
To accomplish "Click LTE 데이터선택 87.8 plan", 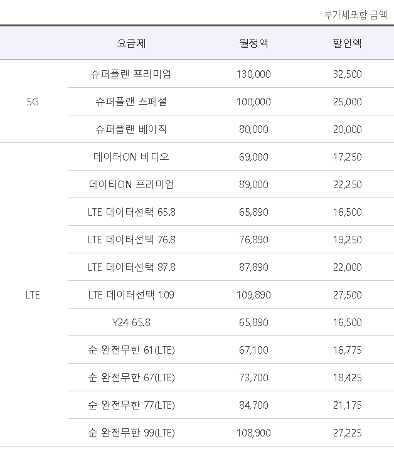I will tap(132, 267).
